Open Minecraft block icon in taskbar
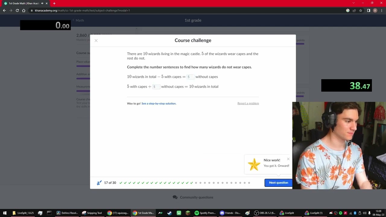 coord(188,213)
